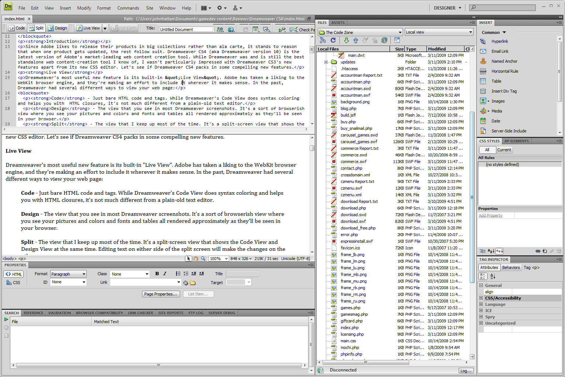The height and width of the screenshot is (377, 565).
Task: Open the ID dropdown
Action: pyautogui.click(x=68, y=282)
